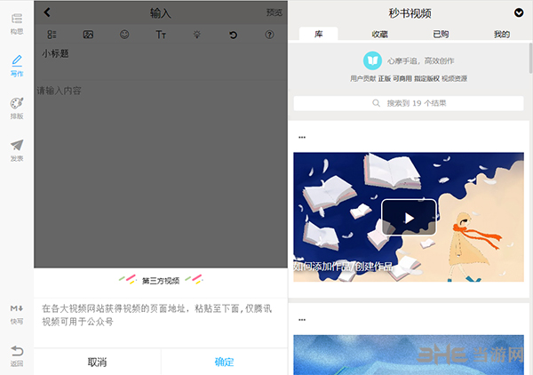533x375 pixels.
Task: Switch to the 收藏 tab
Action: 379,34
